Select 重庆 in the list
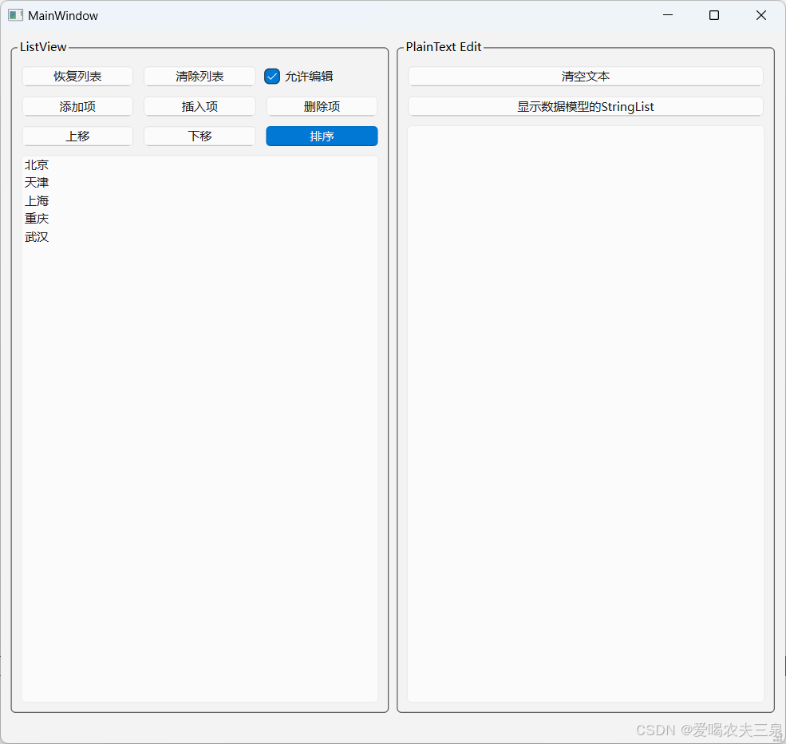 (199, 219)
